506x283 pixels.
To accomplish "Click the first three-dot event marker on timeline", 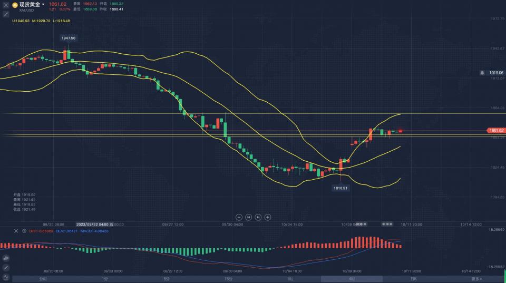I will pos(361,224).
